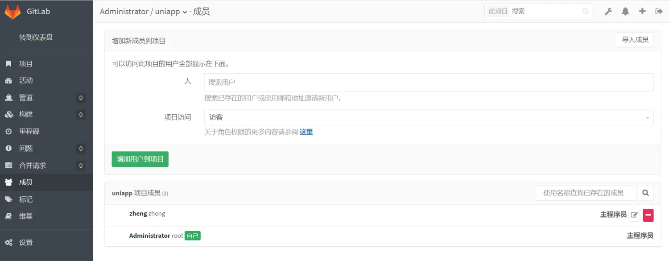669x261 pixels.
Task: Click the gears icon beside 设置
Action: [8, 243]
